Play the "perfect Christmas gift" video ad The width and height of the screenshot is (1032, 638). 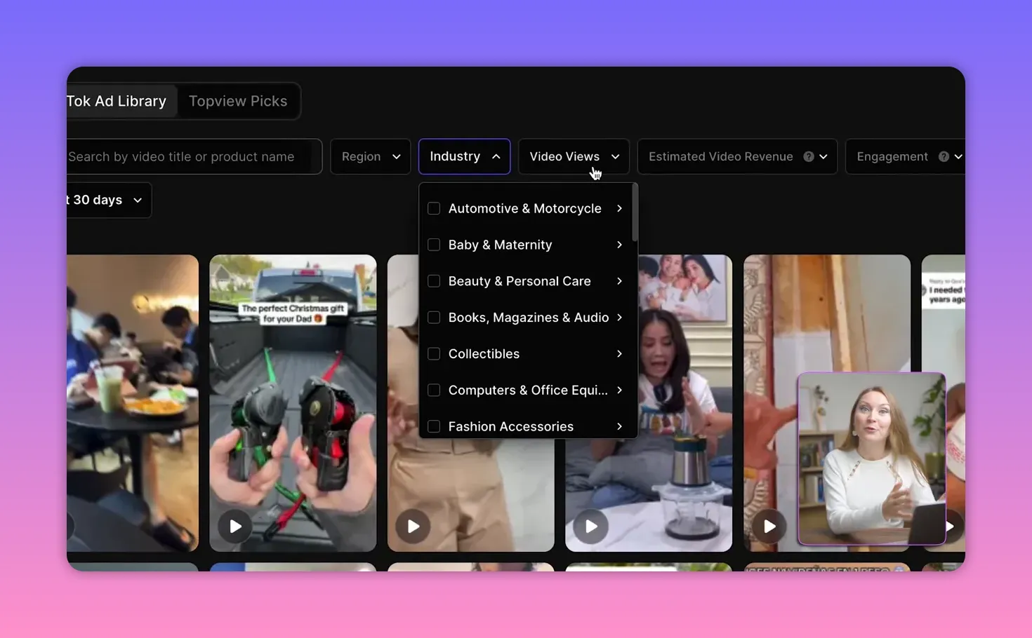[234, 526]
